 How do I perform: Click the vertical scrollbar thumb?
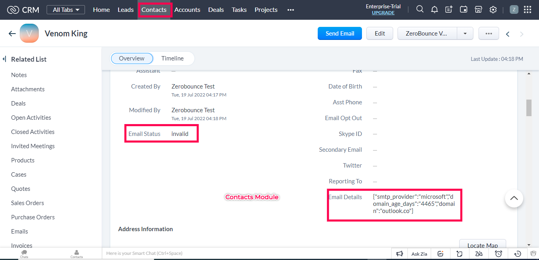point(529,108)
